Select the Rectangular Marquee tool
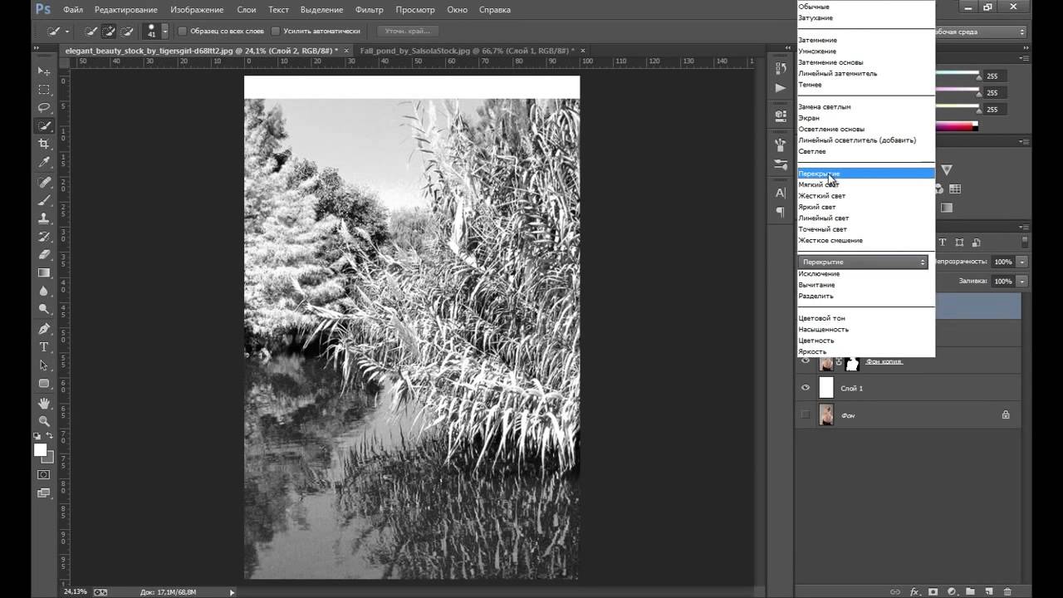The image size is (1063, 598). 44,90
